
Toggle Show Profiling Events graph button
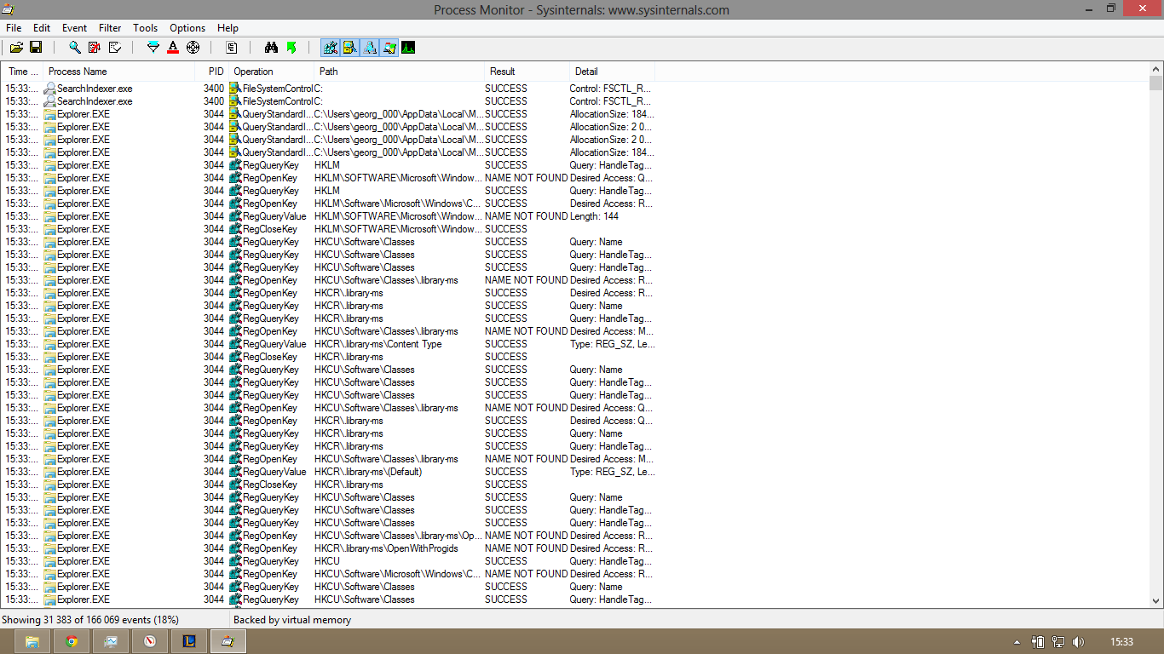point(408,48)
